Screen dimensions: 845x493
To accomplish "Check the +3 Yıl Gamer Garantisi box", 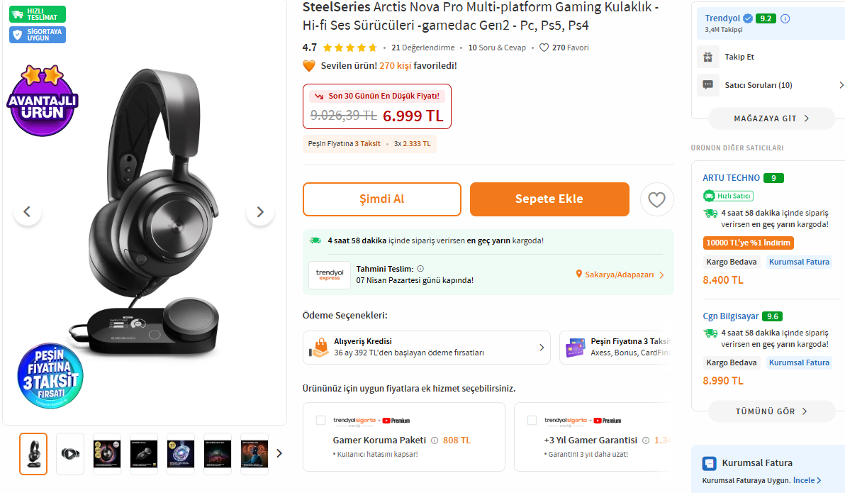I will [532, 421].
